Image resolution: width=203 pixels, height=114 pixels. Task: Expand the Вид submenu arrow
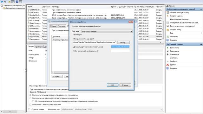[201, 33]
